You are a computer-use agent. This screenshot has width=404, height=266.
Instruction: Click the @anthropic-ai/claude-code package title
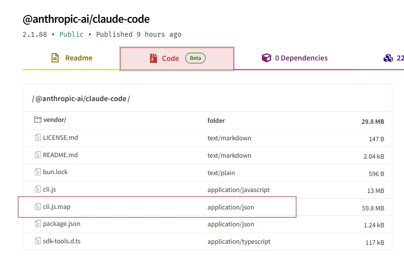pyautogui.click(x=86, y=19)
